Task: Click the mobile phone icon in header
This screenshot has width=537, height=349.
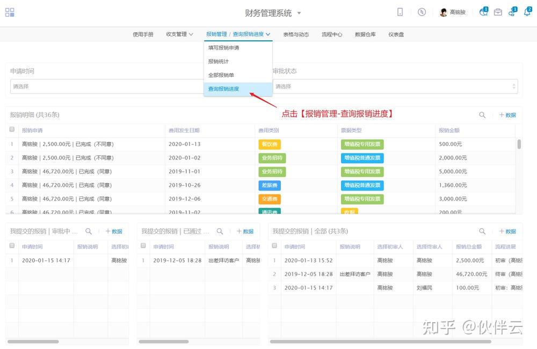Action: coord(400,12)
